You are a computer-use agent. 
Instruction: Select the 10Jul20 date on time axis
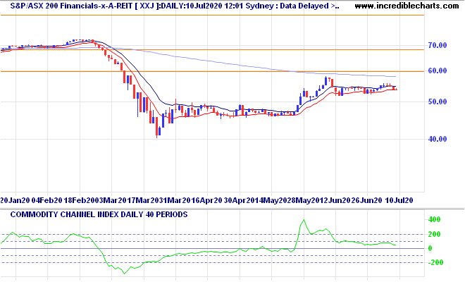click(x=399, y=200)
